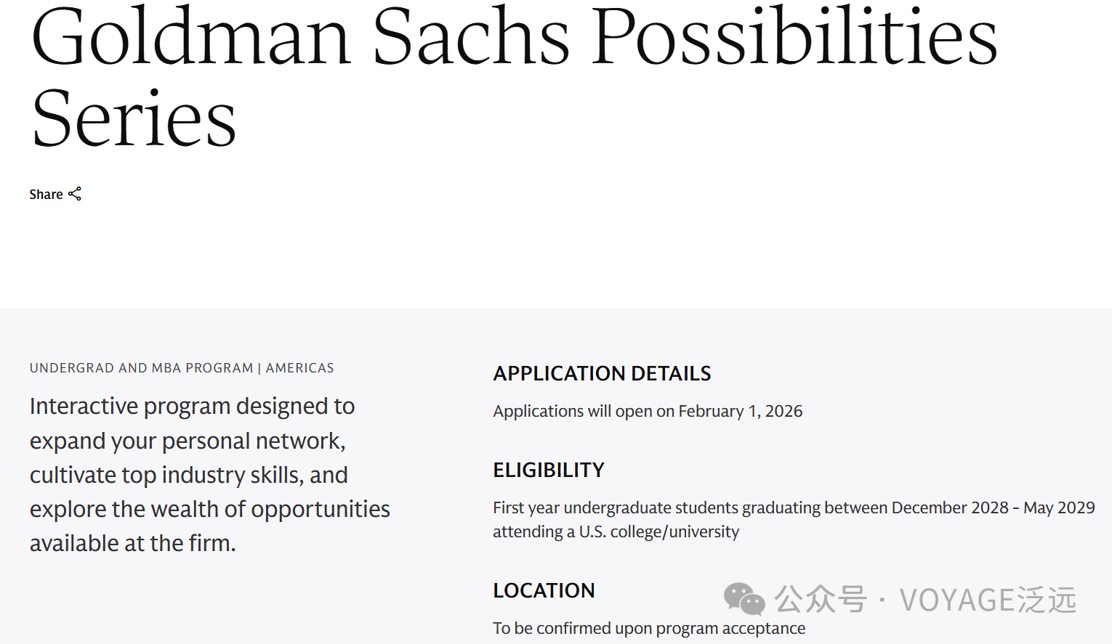
Task: Click the December 2028 - May 2029 date range
Action: [993, 508]
